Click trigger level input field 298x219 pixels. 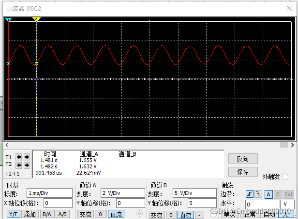(263, 205)
